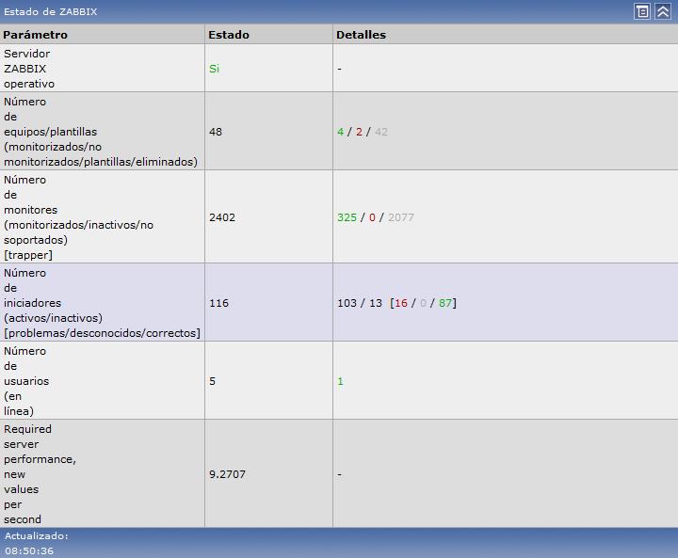Open the widget menu icon in header
678x558 pixels.
pos(642,11)
